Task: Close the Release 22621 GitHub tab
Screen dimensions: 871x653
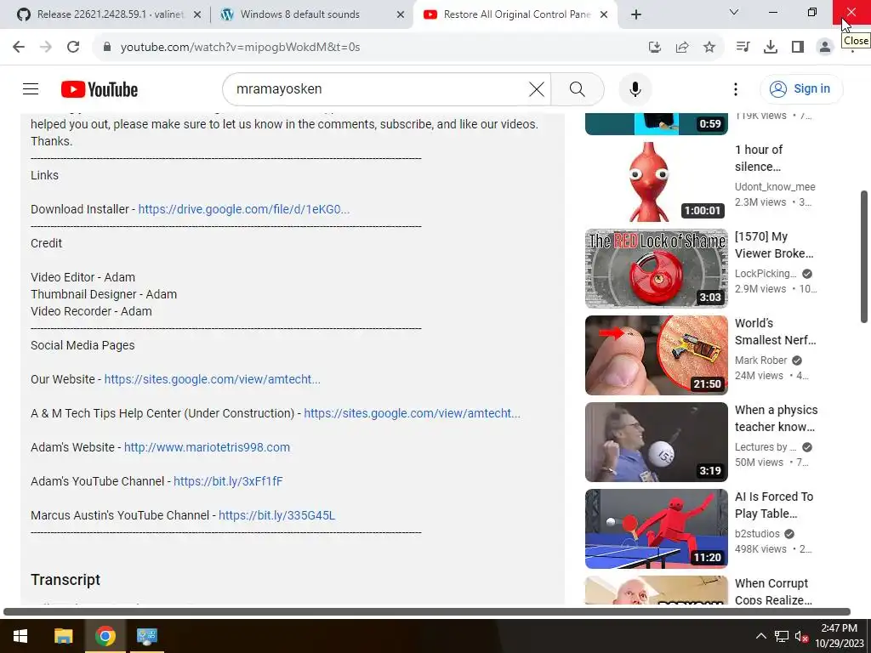Action: tap(197, 14)
